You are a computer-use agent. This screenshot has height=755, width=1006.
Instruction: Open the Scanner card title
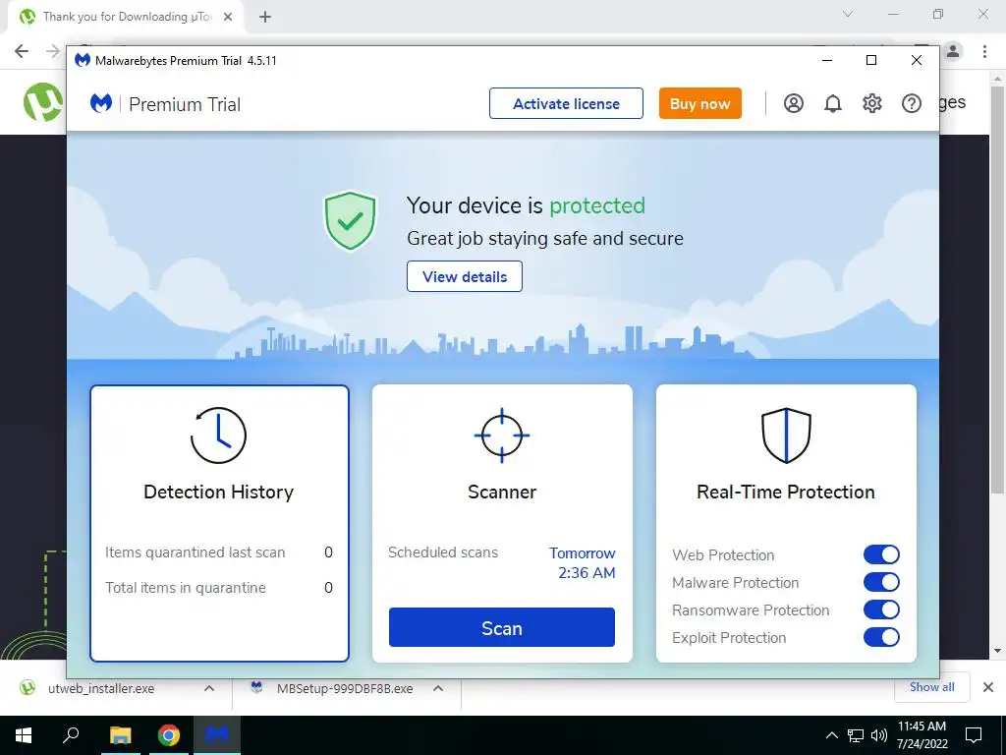[x=502, y=492]
